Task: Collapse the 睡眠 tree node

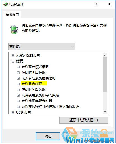Action: click(x=13, y=61)
